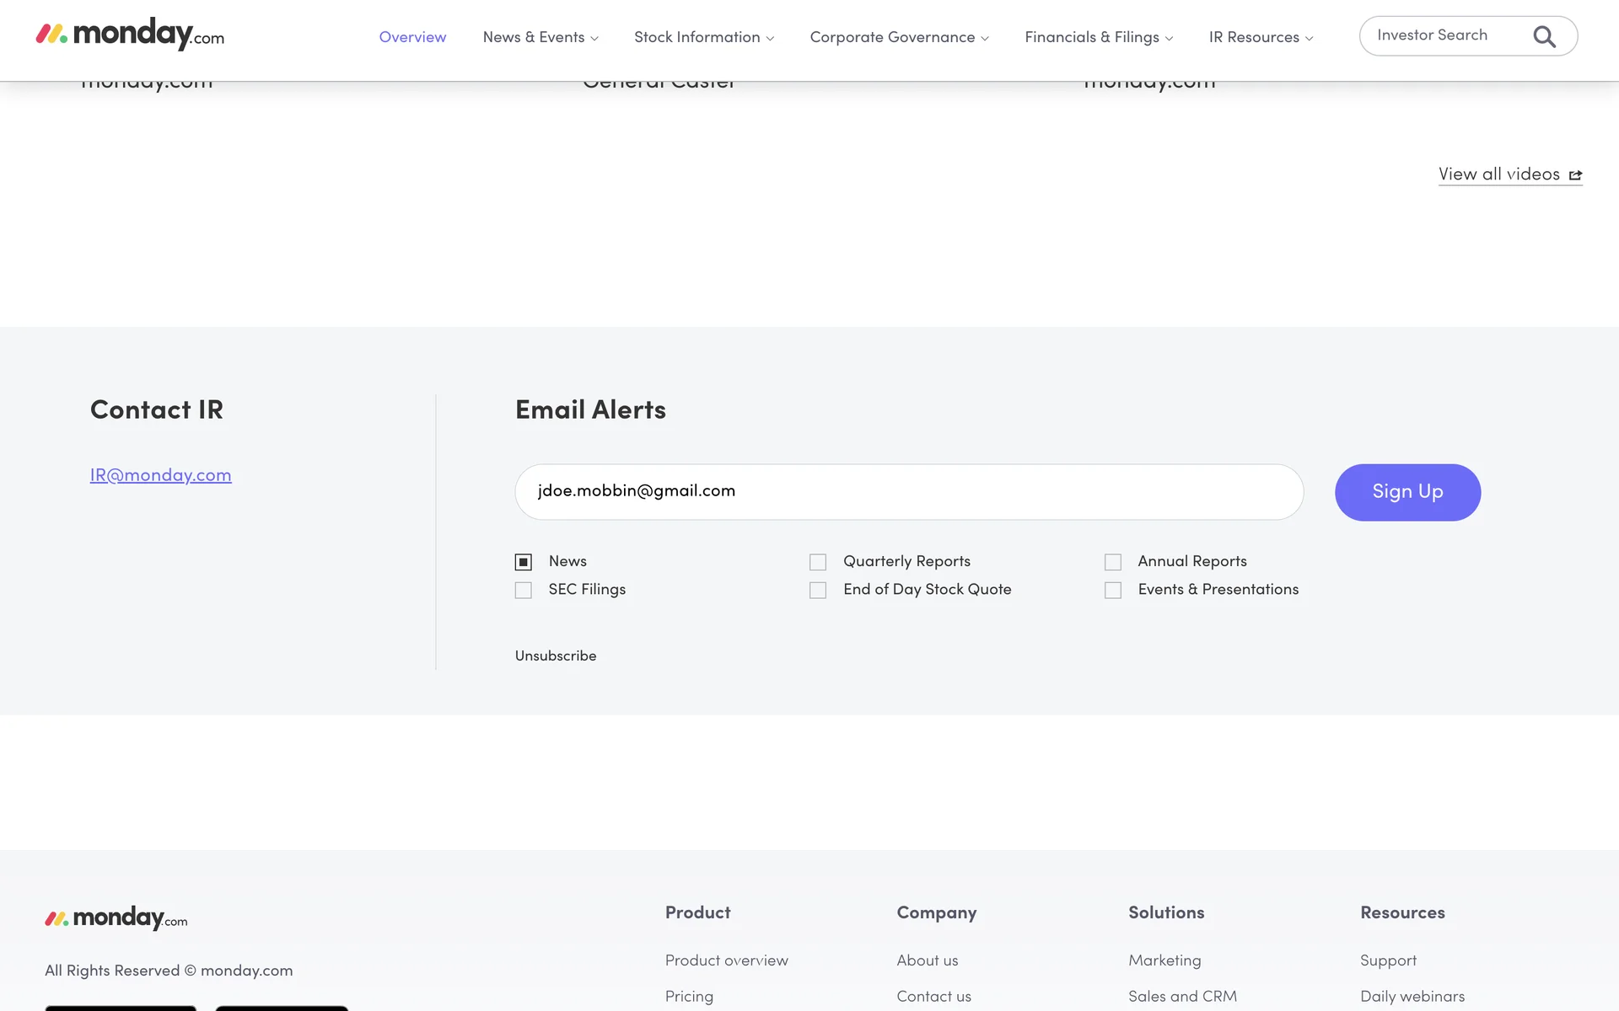This screenshot has width=1619, height=1011.
Task: Enable SEC Filings email alerts
Action: [x=524, y=590]
